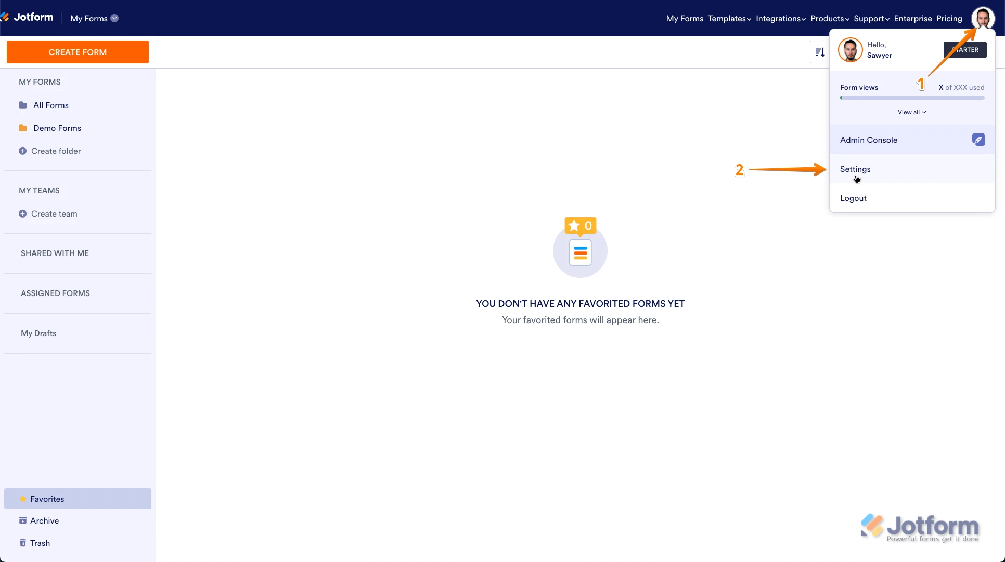Screen dimensions: 1005x562
Task: Select Settings from the account menu
Action: click(855, 169)
